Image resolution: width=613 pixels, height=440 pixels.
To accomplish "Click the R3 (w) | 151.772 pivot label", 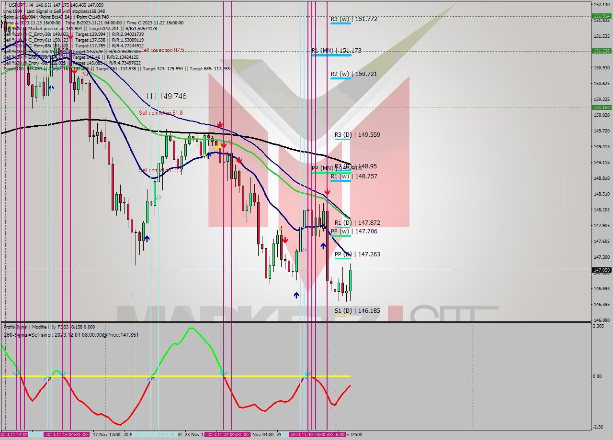I will pos(353,19).
